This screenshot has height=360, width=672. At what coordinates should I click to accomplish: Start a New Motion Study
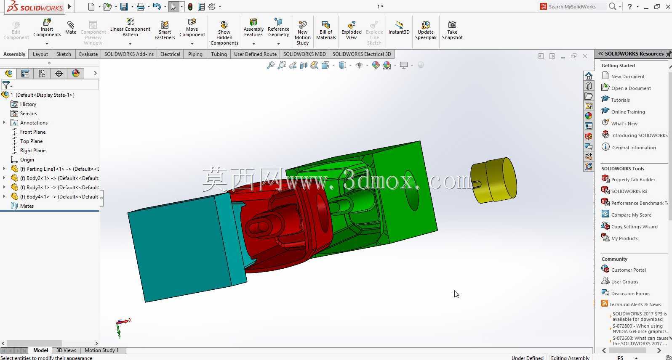302,33
